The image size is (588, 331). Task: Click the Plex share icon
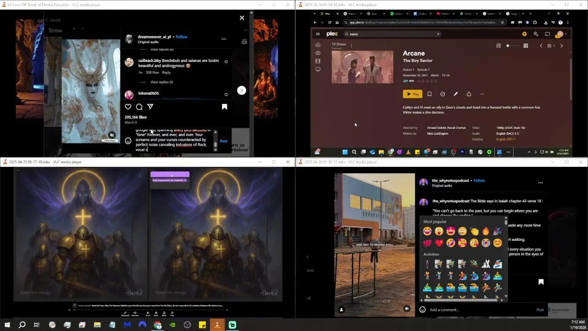469,94
